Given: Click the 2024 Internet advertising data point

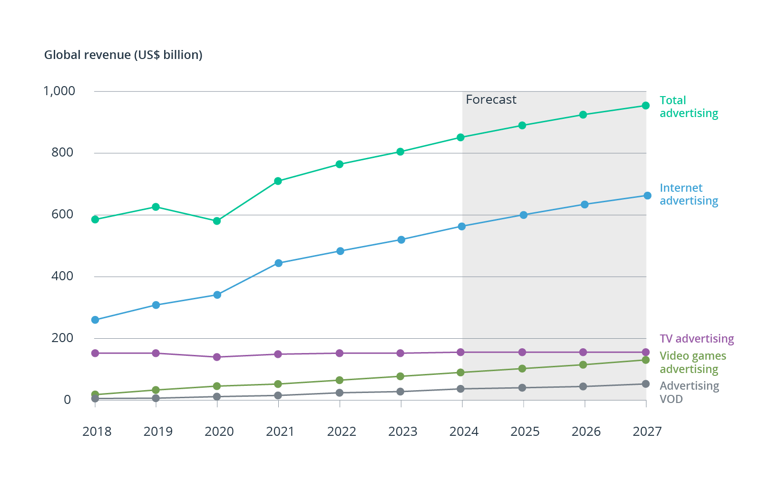Looking at the screenshot, I should click(462, 226).
